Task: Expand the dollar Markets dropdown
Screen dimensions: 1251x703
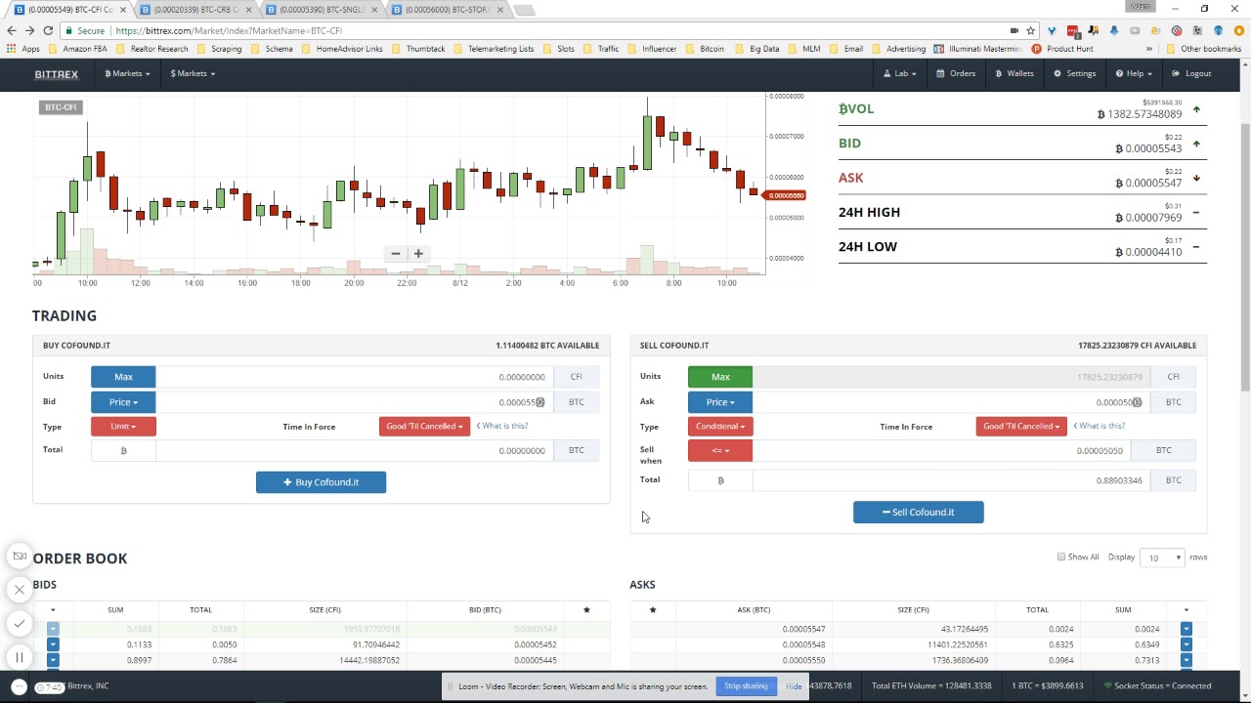Action: 193,73
